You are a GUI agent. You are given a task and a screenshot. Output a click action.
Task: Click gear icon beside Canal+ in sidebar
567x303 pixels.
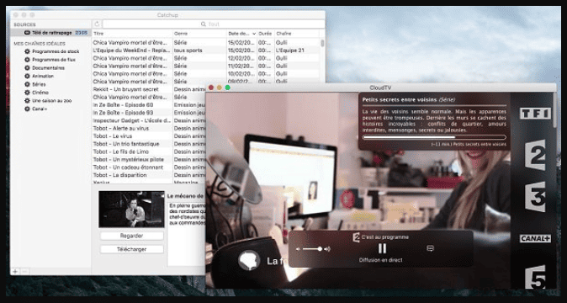27,109
